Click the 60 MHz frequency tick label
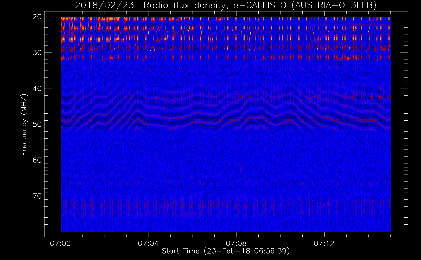 [37, 160]
